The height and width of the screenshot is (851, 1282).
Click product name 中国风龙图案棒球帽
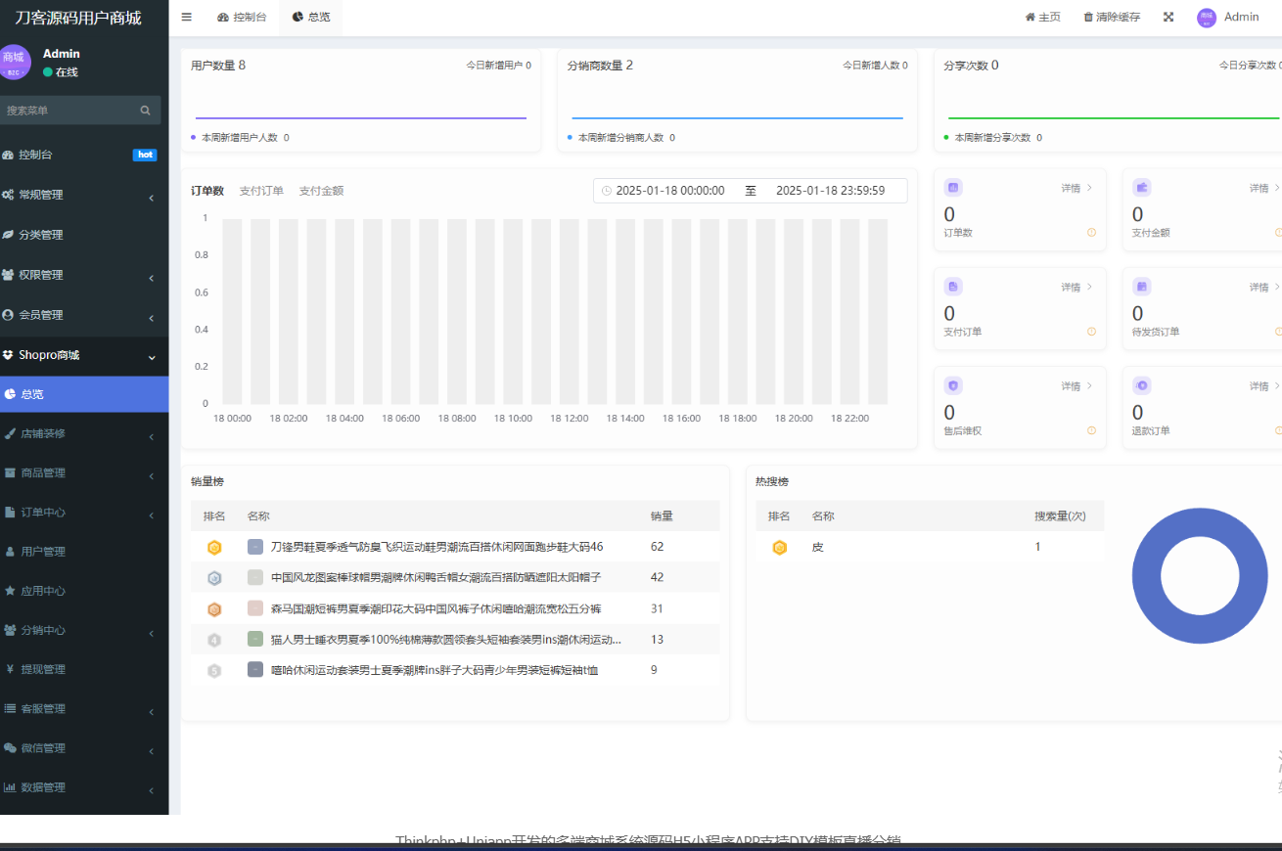click(x=435, y=577)
